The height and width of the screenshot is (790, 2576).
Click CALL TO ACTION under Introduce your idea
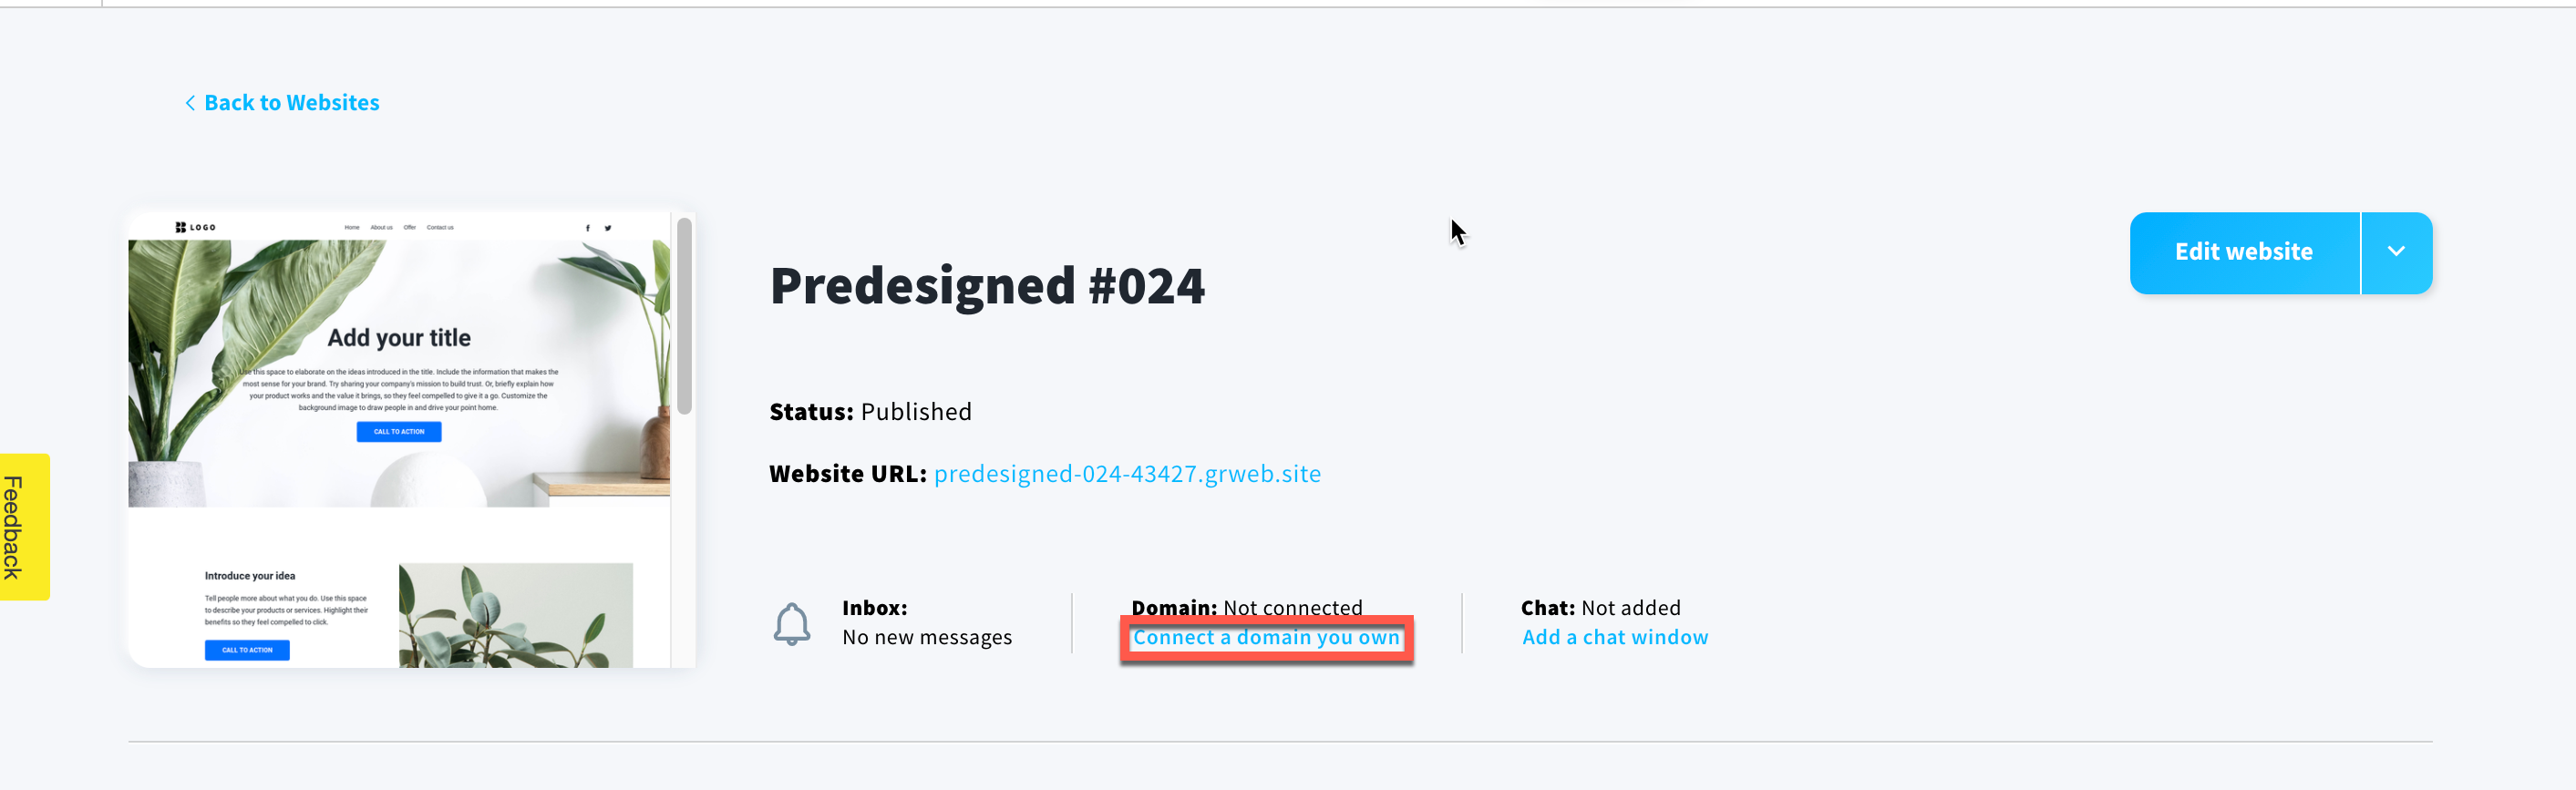(x=247, y=650)
